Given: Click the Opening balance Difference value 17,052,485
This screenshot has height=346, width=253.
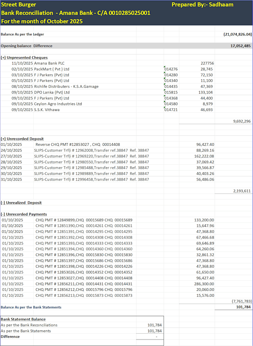Looking at the screenshot, I should pyautogui.click(x=240, y=46).
